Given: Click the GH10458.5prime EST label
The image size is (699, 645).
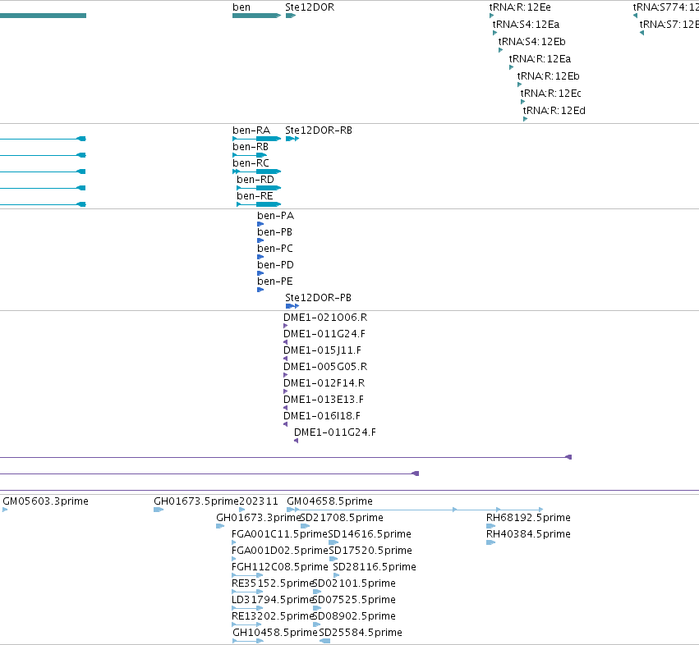Looking at the screenshot, I should pos(275,633).
